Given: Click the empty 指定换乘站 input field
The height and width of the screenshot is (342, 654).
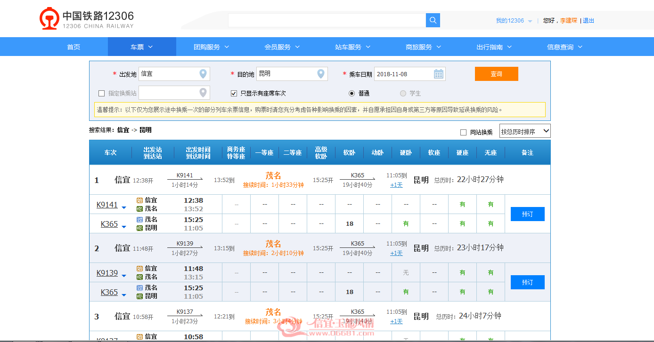Looking at the screenshot, I should (174, 93).
